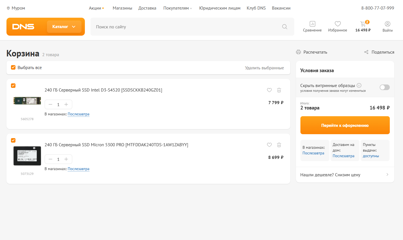Click the product code 5605278
403x240 pixels.
pyautogui.click(x=27, y=119)
